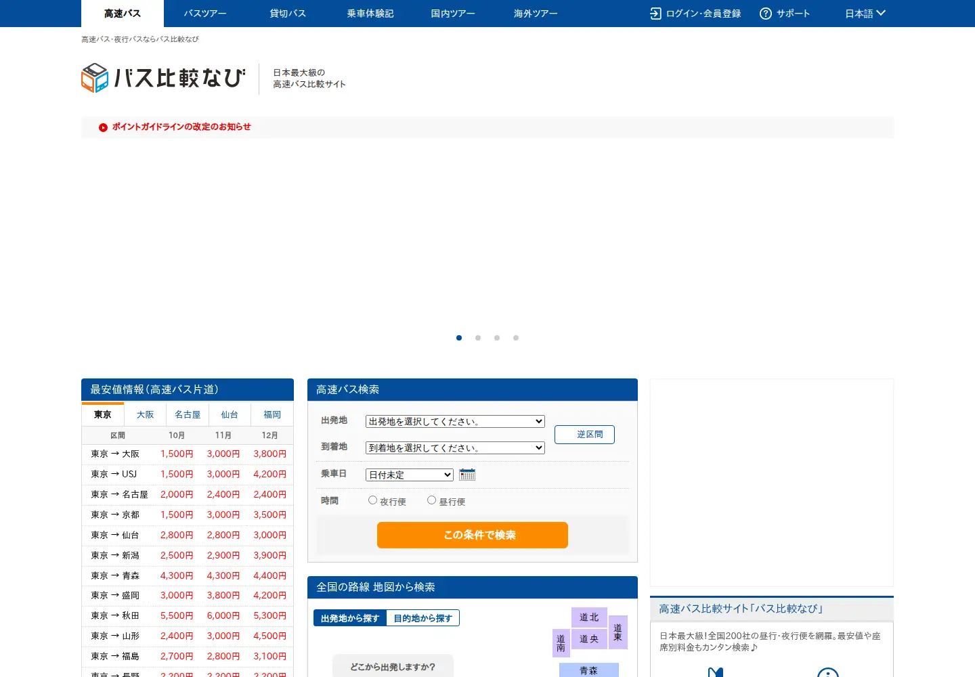975x677 pixels.
Task: Click the 道北 map region
Action: pos(589,617)
